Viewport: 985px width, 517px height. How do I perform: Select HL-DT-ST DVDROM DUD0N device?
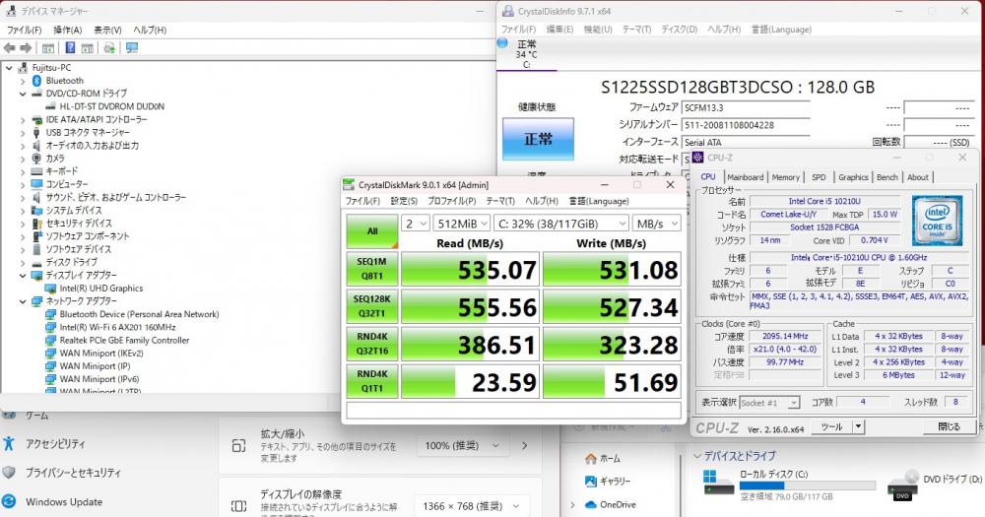112,106
